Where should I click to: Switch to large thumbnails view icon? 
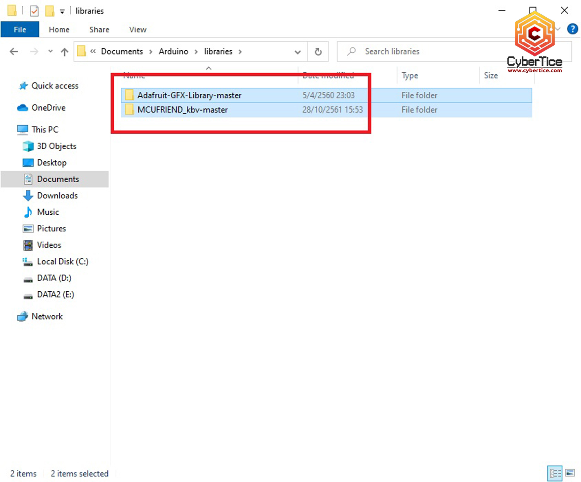click(x=570, y=473)
